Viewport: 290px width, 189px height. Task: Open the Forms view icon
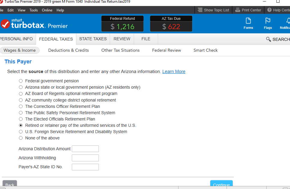[248, 23]
